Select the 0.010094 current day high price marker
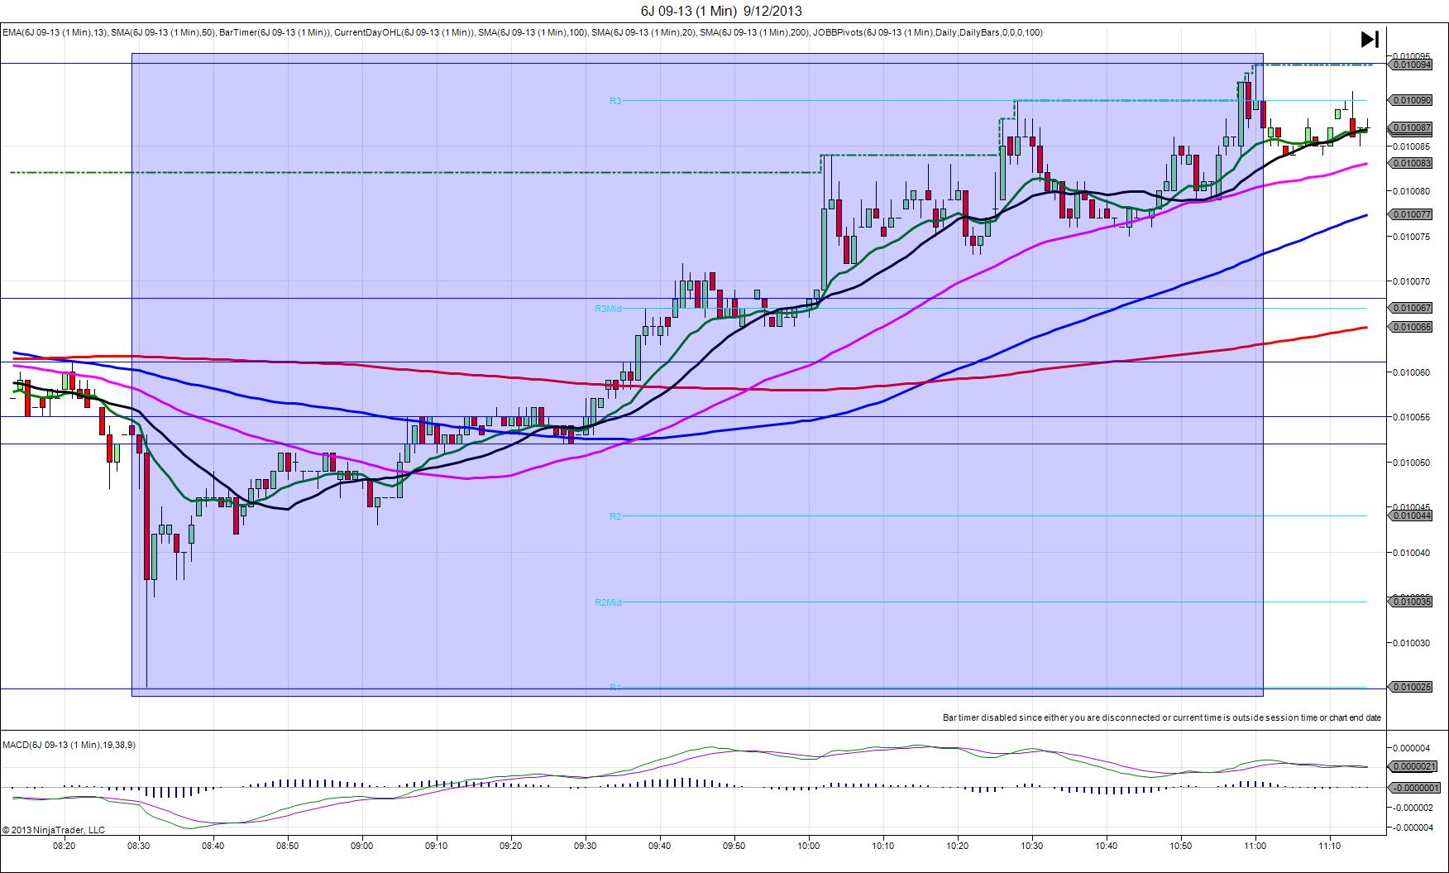 [x=1412, y=65]
